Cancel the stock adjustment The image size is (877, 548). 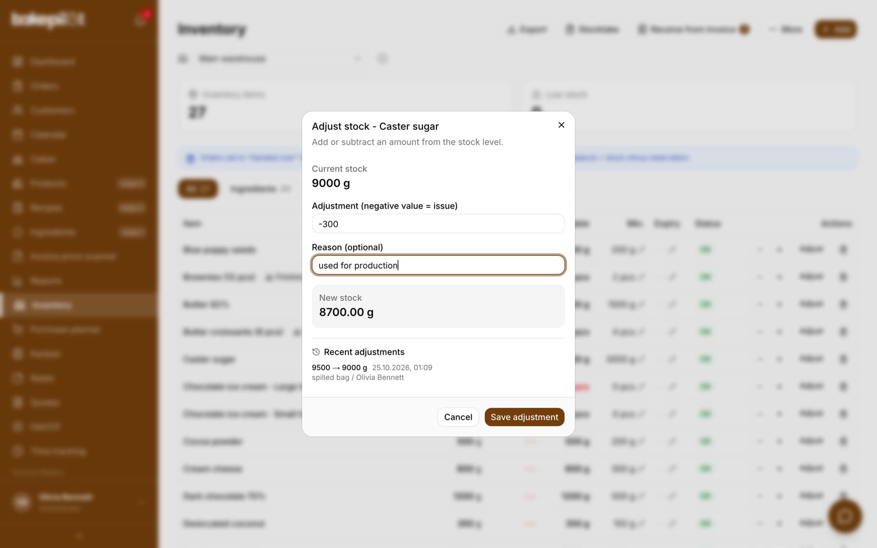point(458,417)
